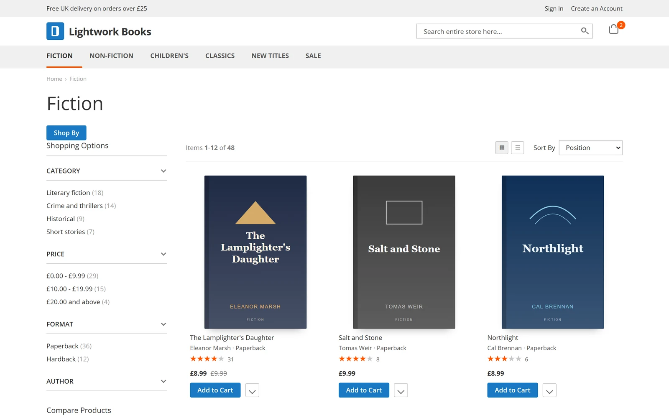Add Salt and Stone to cart

point(364,390)
